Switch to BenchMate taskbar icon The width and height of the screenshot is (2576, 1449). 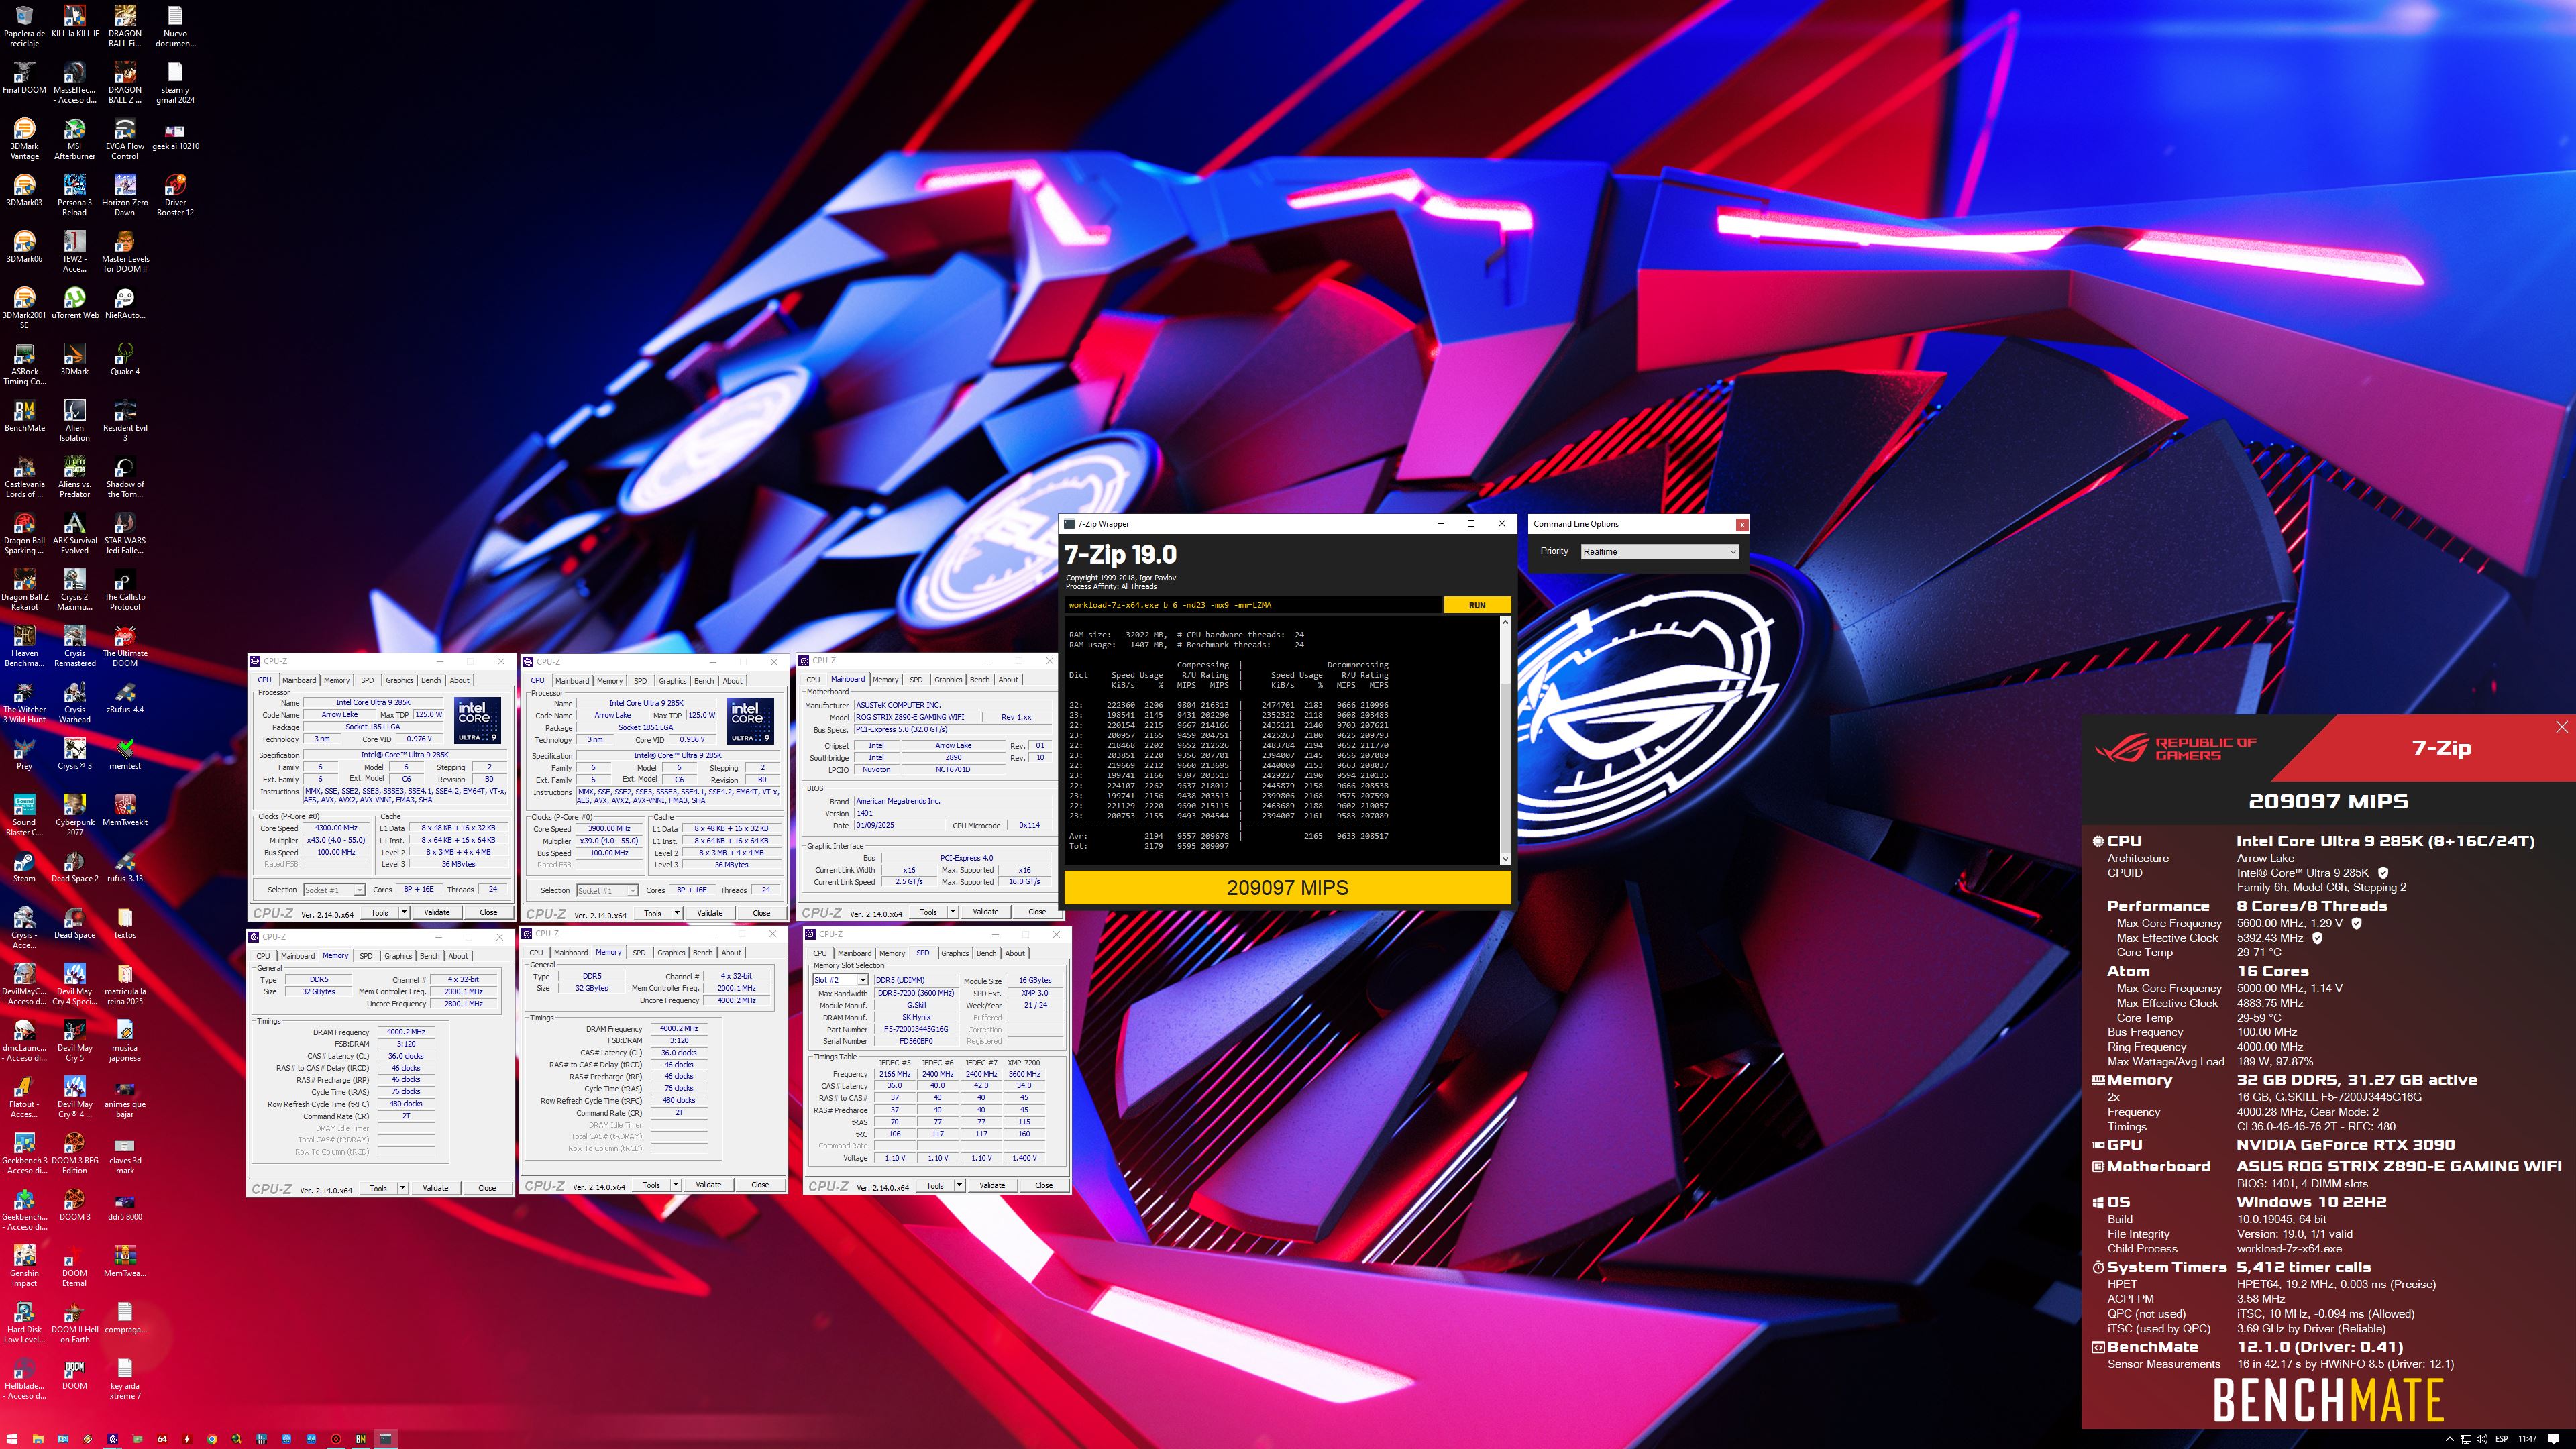coord(361,1439)
